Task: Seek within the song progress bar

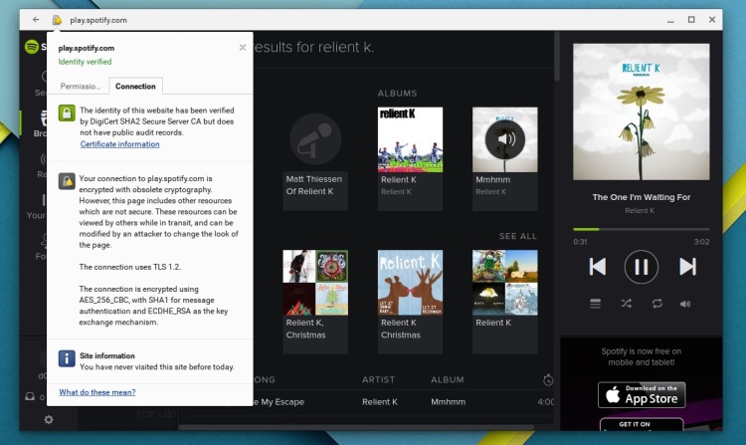Action: 642,229
